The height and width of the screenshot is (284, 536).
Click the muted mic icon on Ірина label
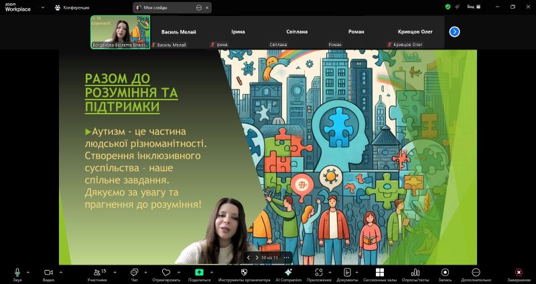coord(212,45)
